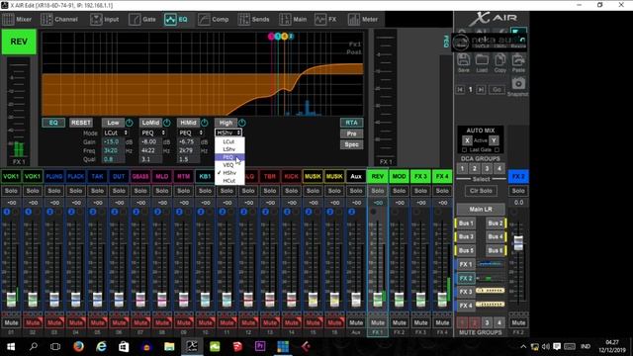
Task: Open Internet Explorer from the taskbar
Action: click(101, 346)
